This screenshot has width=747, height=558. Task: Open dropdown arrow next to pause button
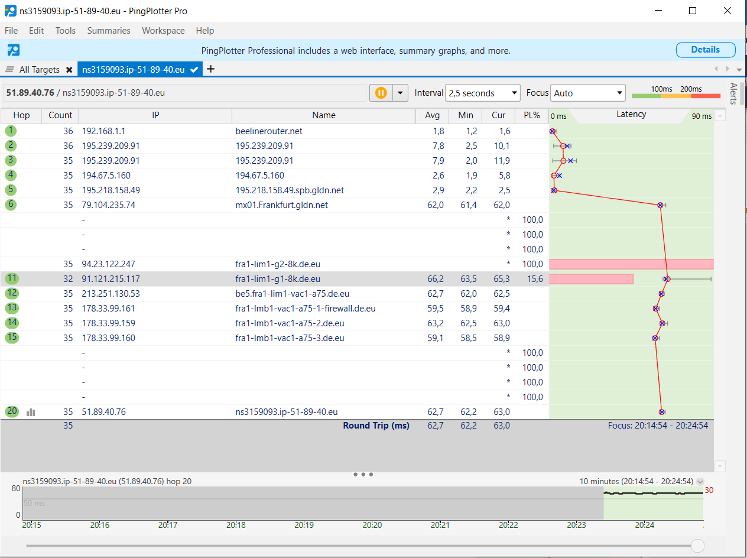[401, 93]
